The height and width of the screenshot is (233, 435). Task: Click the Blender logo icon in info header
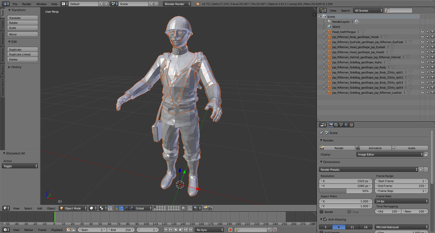198,4
